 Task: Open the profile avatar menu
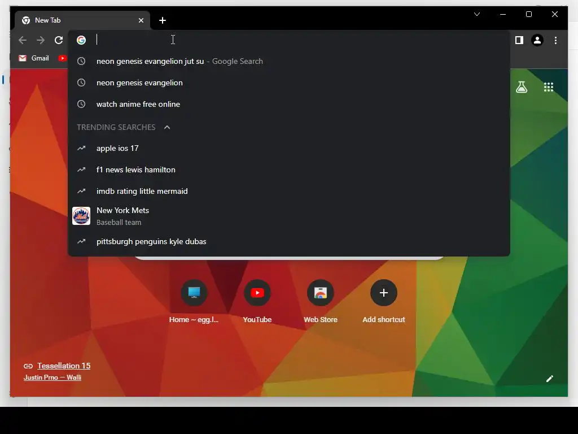pyautogui.click(x=537, y=40)
